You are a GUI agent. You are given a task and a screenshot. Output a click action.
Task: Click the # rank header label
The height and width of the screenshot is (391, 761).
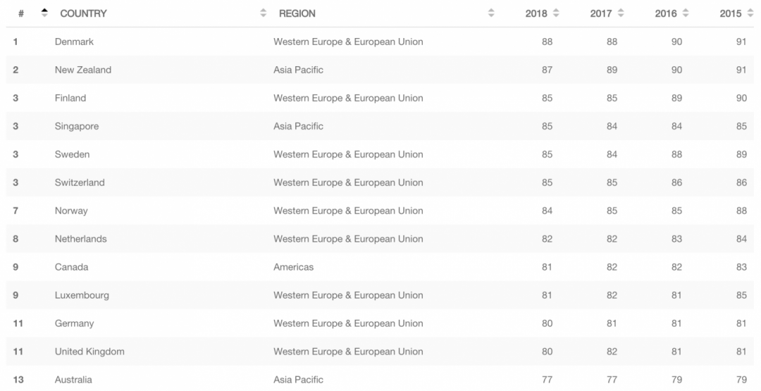(x=21, y=13)
